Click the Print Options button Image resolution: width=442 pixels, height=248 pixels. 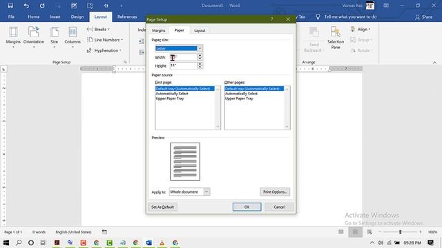click(275, 192)
